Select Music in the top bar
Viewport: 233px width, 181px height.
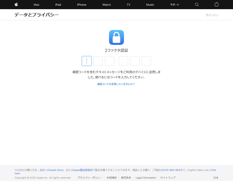pos(150,5)
